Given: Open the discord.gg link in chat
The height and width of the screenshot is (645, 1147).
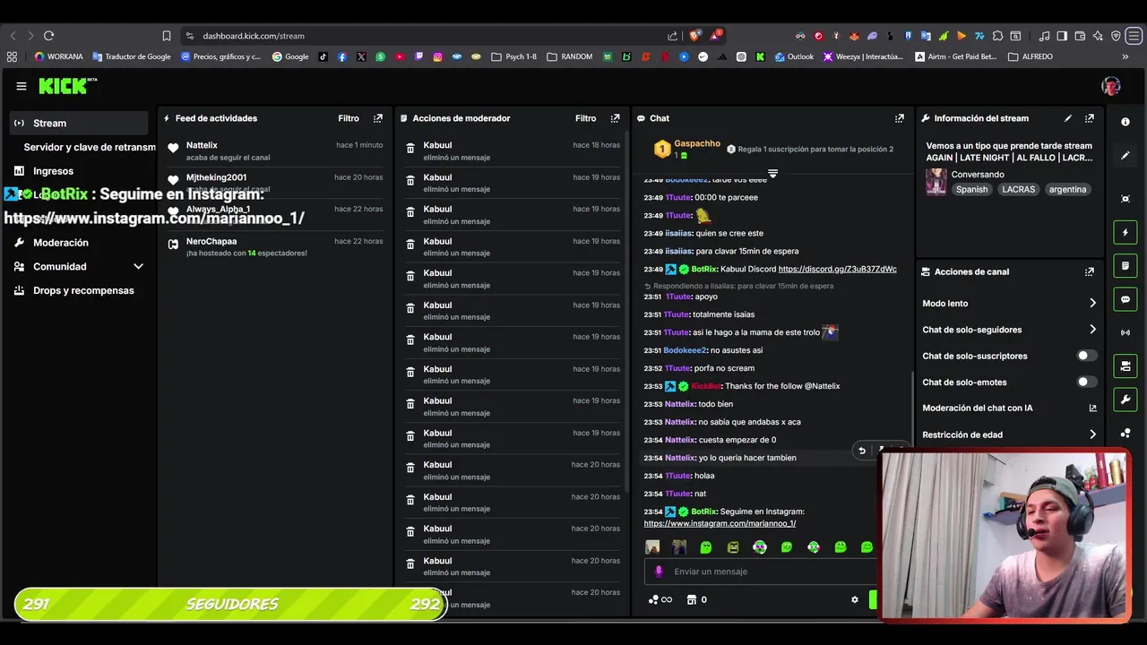Looking at the screenshot, I should [x=837, y=269].
